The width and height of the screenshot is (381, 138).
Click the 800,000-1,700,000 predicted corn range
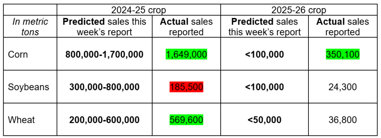105,54
